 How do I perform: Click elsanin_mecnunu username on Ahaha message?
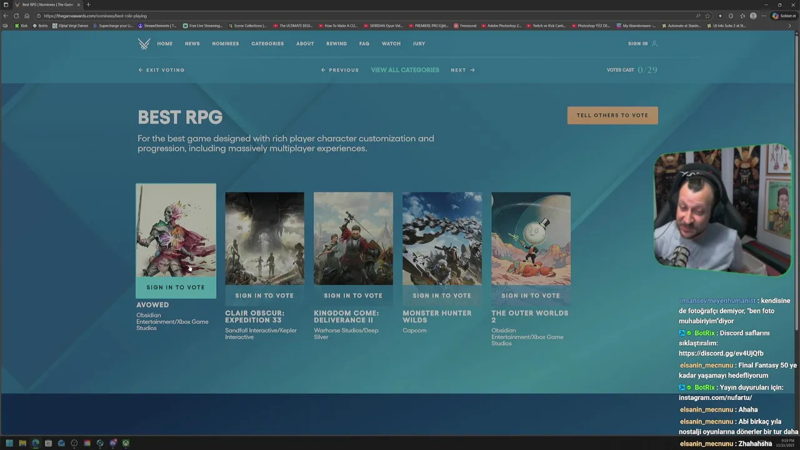(706, 409)
